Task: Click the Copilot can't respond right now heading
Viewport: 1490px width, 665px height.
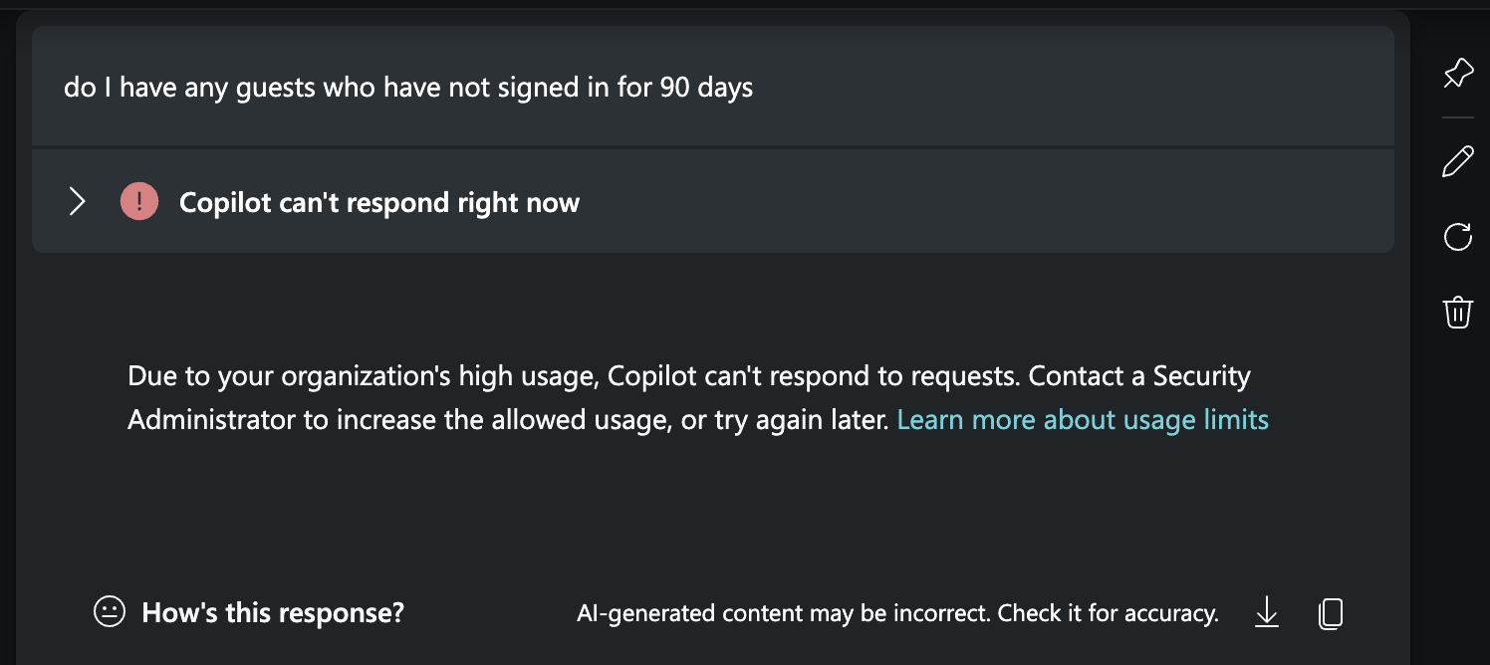Action: (378, 202)
